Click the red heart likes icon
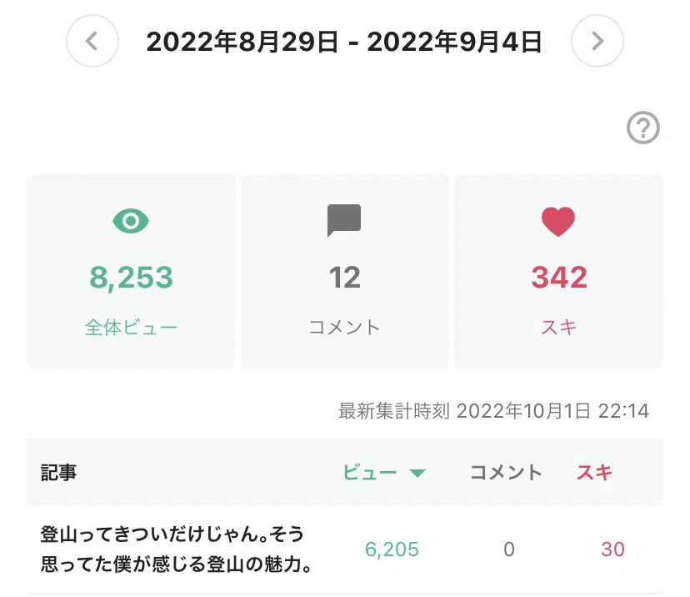This screenshot has width=690, height=597. 558,222
